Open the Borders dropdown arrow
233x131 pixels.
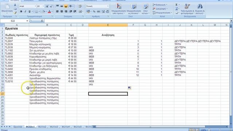tap(39, 11)
